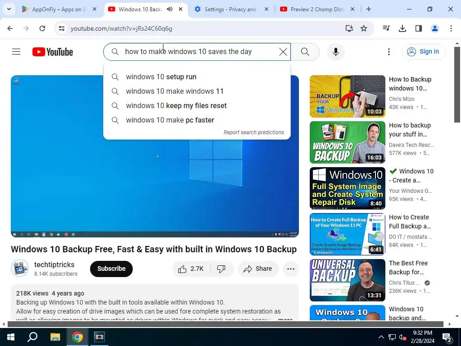This screenshot has height=346, width=461.
Task: Open Chrome downloads
Action: point(402,28)
